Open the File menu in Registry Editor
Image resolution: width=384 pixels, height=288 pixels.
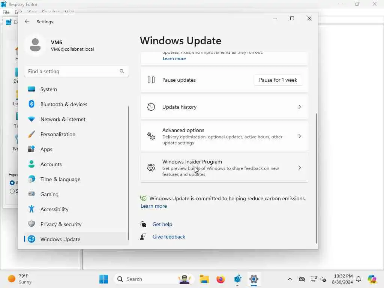(6, 12)
